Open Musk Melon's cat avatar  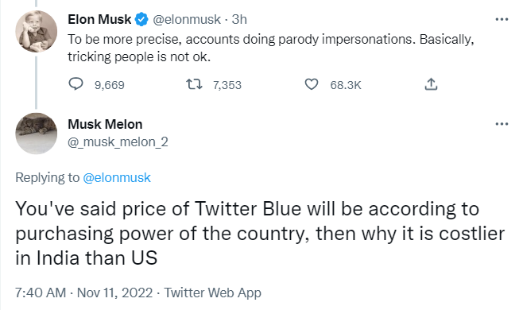36,134
